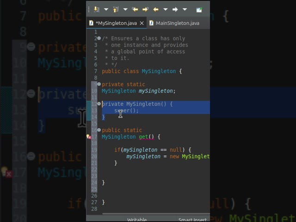Click the 'null' keyword on line 19
Viewport: 296px width, 222px height.
tap(176, 150)
